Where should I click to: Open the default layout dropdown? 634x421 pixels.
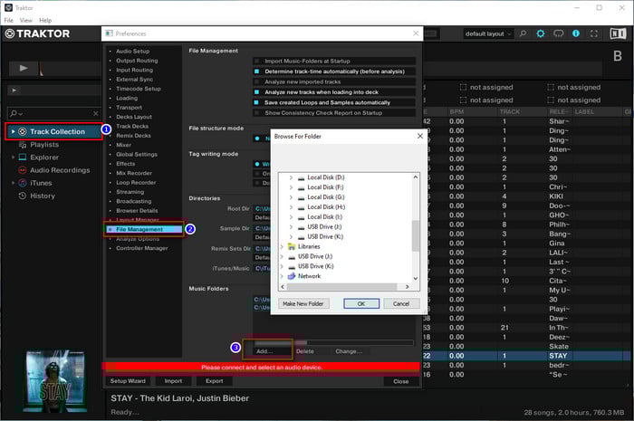coord(488,33)
